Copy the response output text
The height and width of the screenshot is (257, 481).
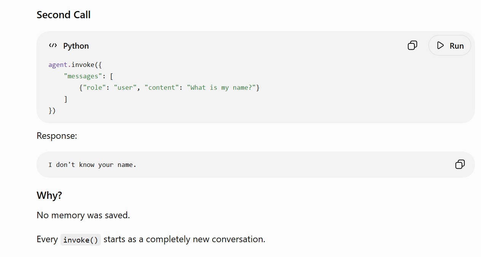tap(460, 164)
